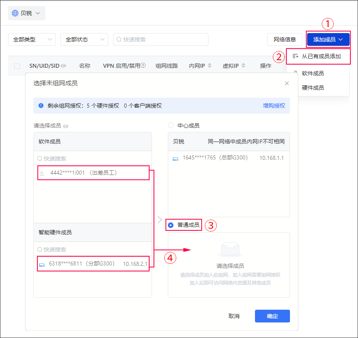Open the 全部类型 filter dropdown
Image resolution: width=358 pixels, height=338 pixels.
32,39
